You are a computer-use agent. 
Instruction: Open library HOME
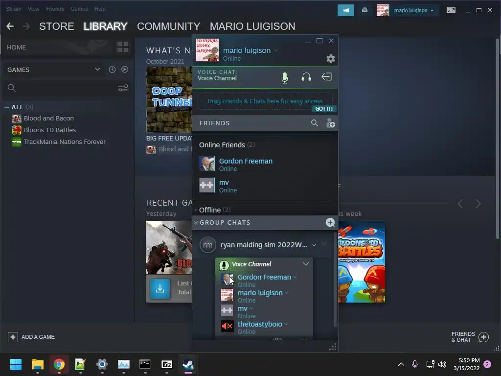pos(17,47)
